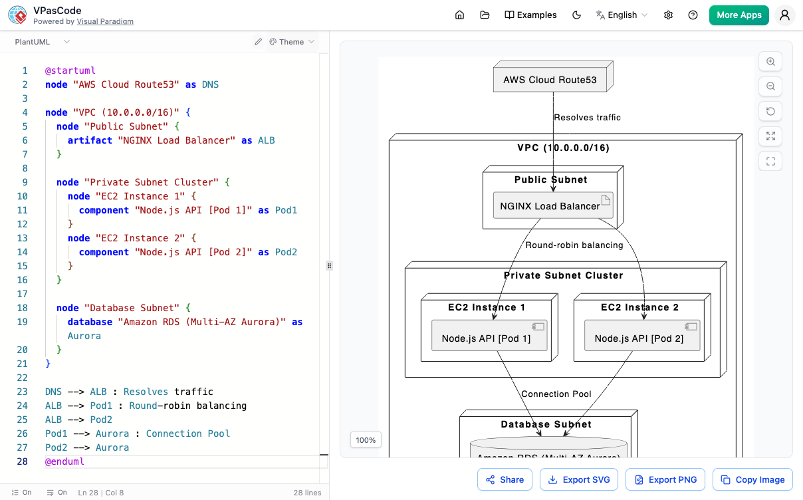Viewport: 803px width, 500px height.
Task: Click line number 18 in the gutter
Action: point(22,308)
